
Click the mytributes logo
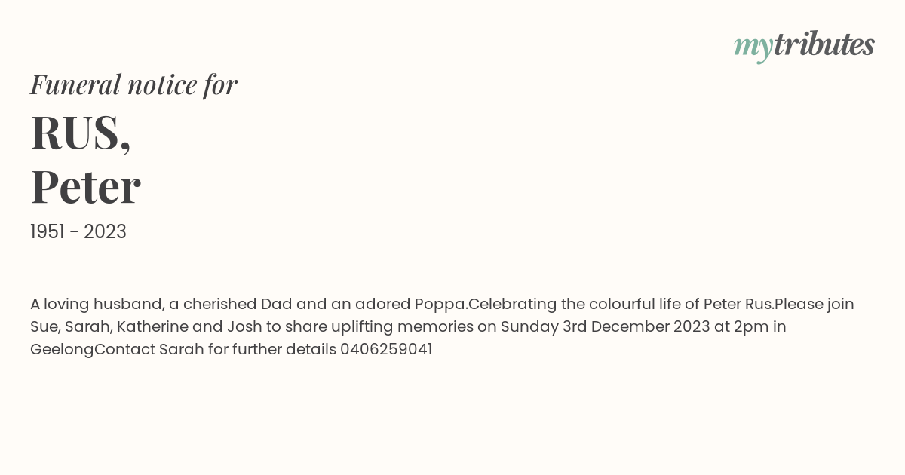pos(804,46)
